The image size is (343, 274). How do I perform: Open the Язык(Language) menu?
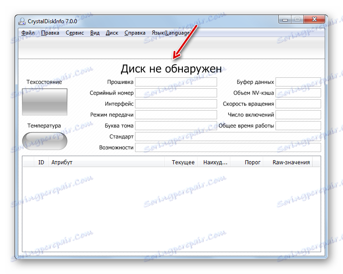[x=171, y=33]
